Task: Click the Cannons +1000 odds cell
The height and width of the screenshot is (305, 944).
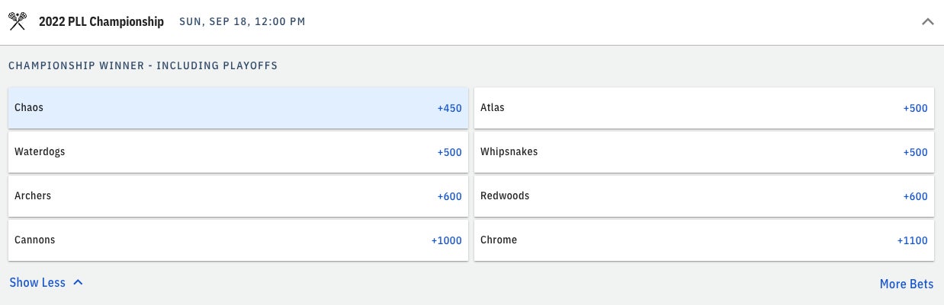Action: click(x=238, y=240)
